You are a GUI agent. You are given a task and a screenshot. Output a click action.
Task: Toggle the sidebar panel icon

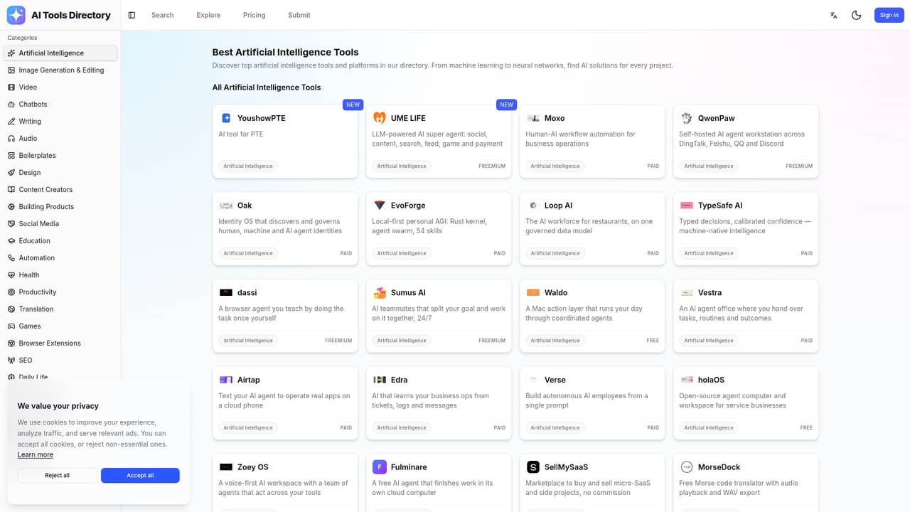[132, 15]
